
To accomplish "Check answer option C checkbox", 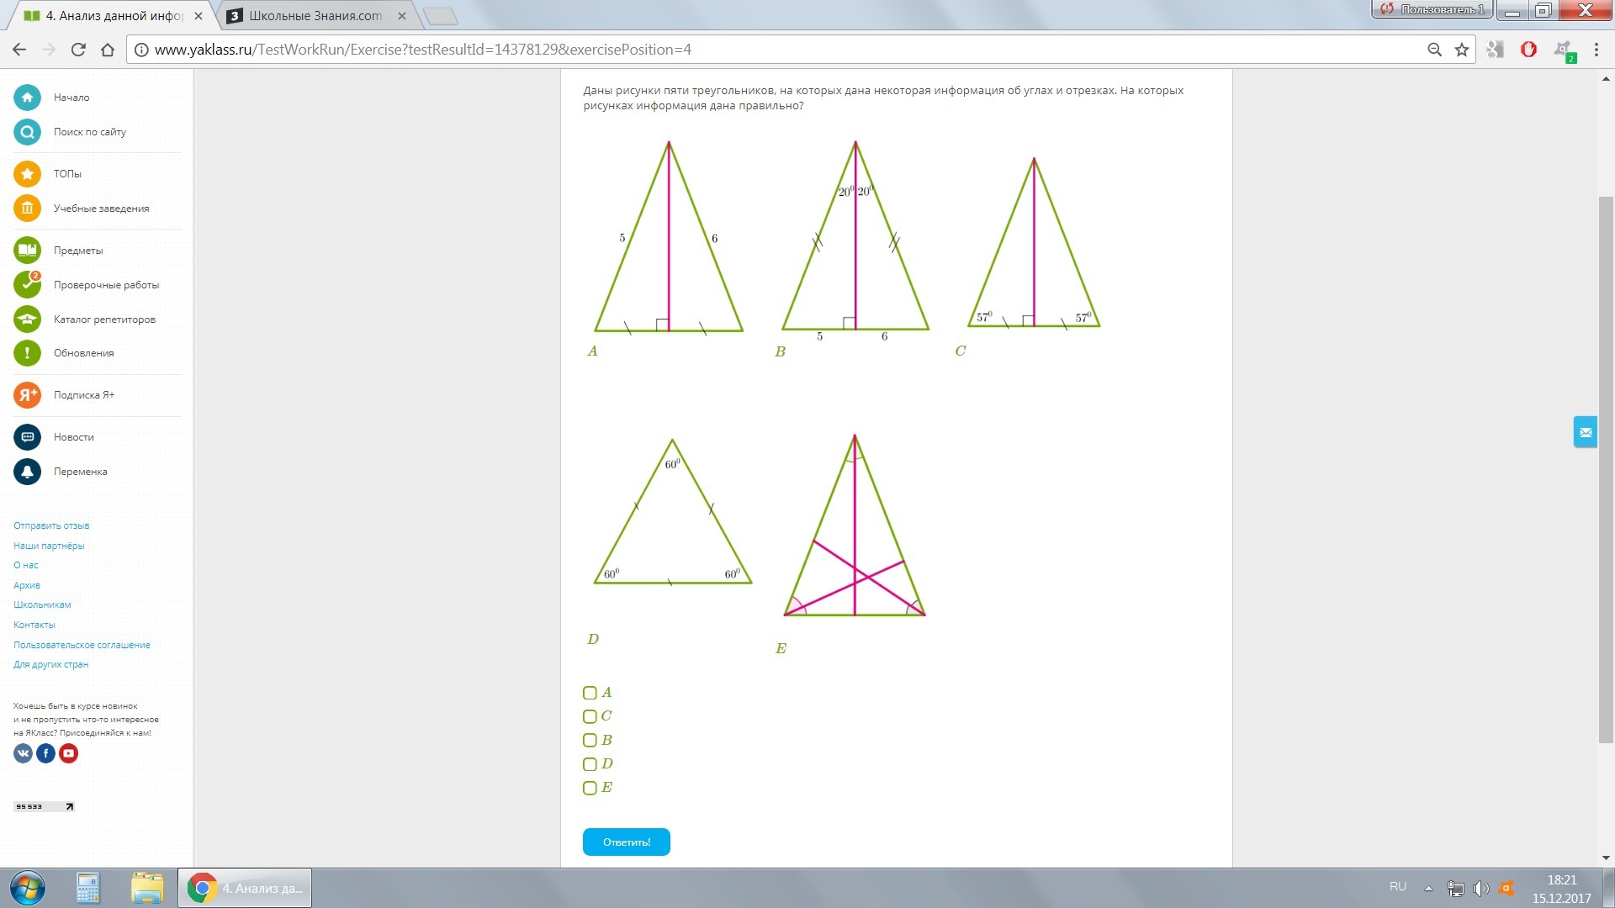I will [x=590, y=717].
